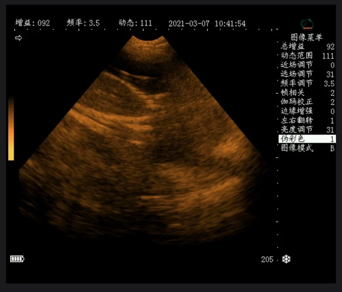Viewport: 342px width, 292px height.
Task: Select the 总增益 gain menu entry
Action: click(299, 47)
